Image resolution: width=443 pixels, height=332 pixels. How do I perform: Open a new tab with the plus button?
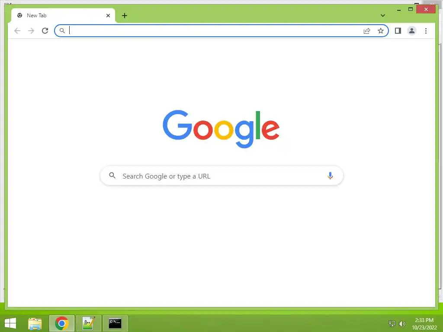[x=125, y=16]
